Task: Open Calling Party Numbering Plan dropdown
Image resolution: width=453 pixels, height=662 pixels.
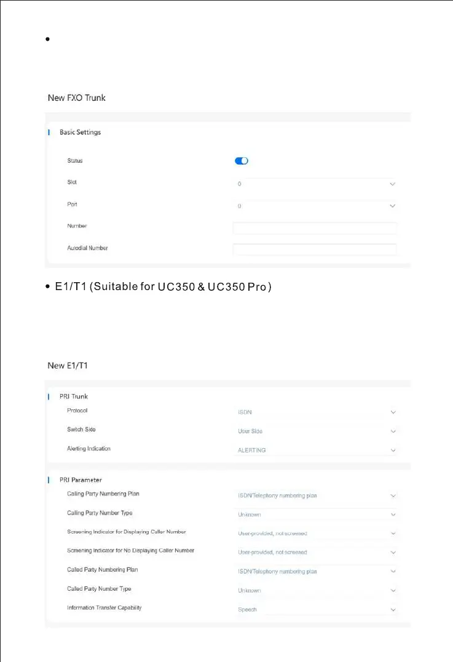Action: pos(314,495)
